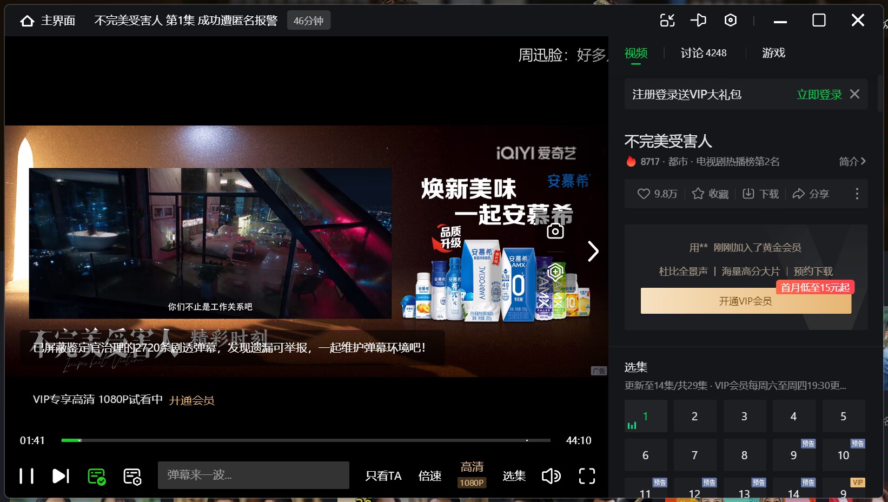Focus the 弹幕来一波 input field
888x502 pixels.
coord(254,475)
